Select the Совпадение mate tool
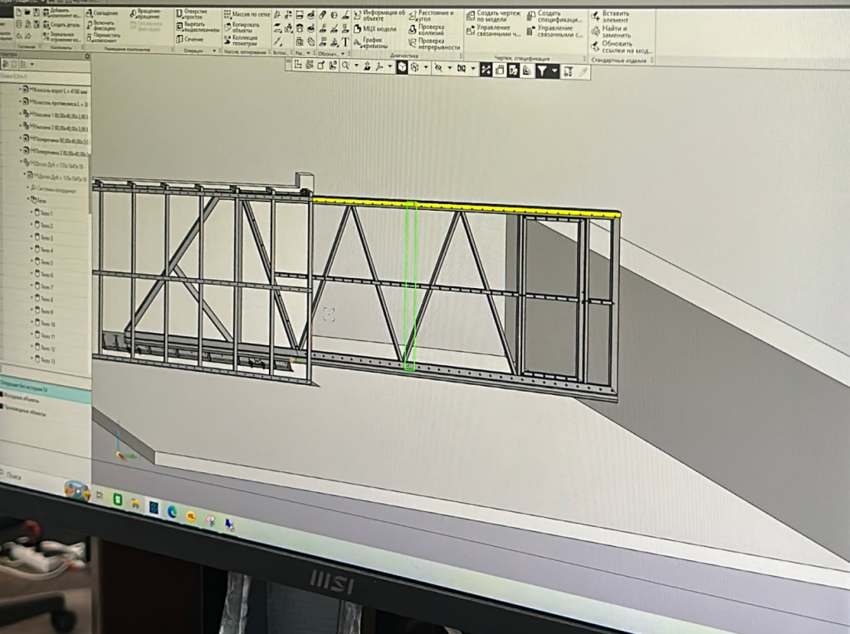 (x=102, y=13)
